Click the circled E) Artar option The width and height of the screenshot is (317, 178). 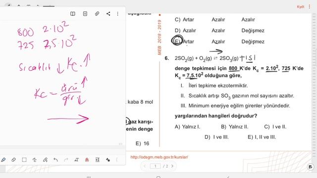(177, 41)
